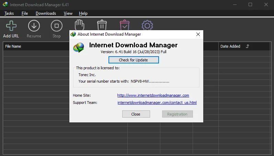Click the Add URL plus icon

[11, 26]
